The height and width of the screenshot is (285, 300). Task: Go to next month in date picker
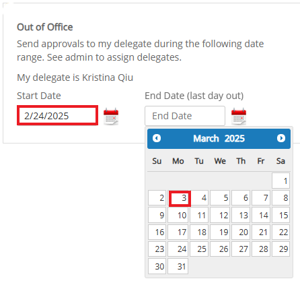point(281,138)
